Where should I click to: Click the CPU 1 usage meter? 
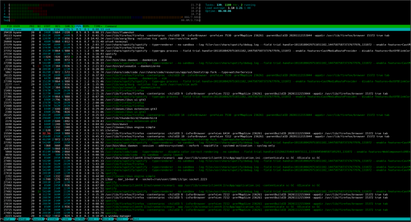click(102, 5)
